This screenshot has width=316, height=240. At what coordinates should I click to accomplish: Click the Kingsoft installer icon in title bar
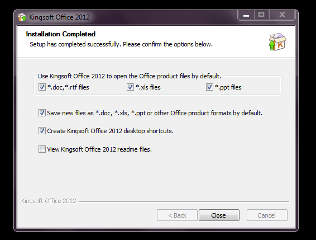[x=22, y=17]
